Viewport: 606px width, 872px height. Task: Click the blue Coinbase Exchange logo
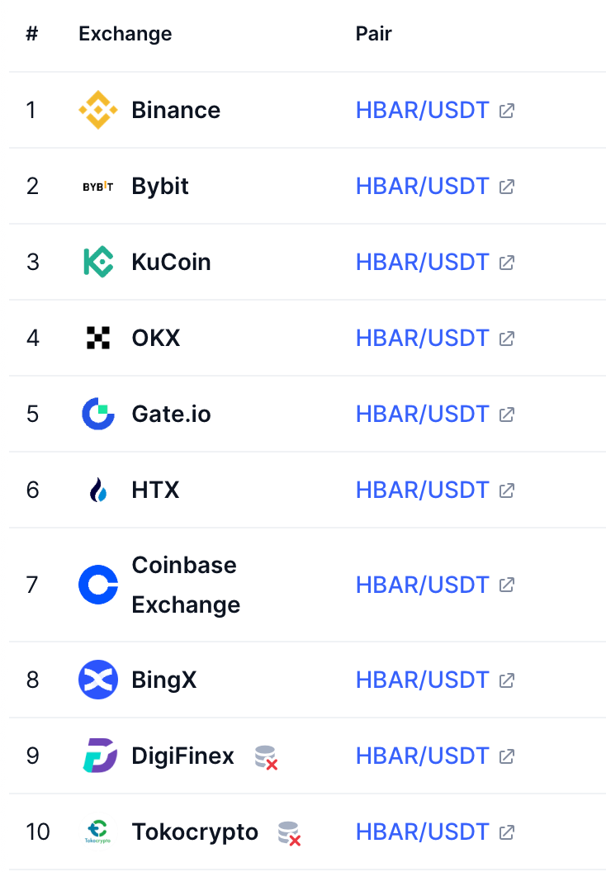(97, 585)
